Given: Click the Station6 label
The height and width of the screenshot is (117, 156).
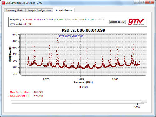Looking at the screenshot, I should click(79, 20).
